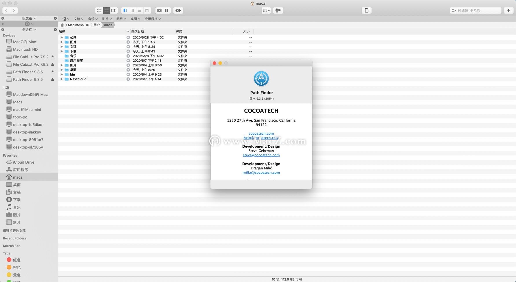Open the 应用程序 bookmark menu
Image resolution: width=516 pixels, height=282 pixels.
[153, 19]
